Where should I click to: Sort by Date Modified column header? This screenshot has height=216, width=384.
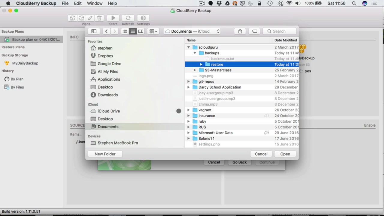285,40
